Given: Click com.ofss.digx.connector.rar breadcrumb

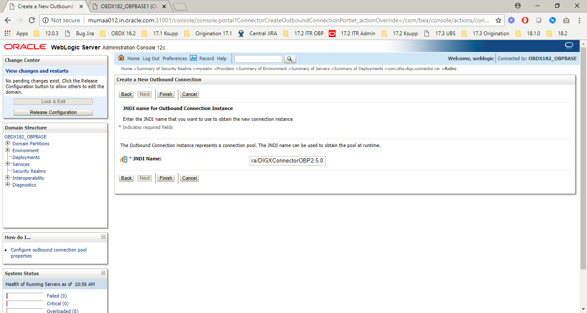Looking at the screenshot, I should click(x=414, y=69).
